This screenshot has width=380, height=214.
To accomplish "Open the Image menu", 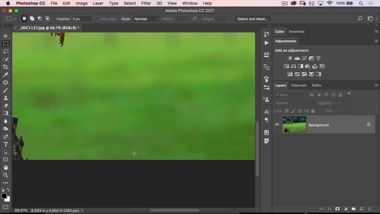I will (81, 3).
